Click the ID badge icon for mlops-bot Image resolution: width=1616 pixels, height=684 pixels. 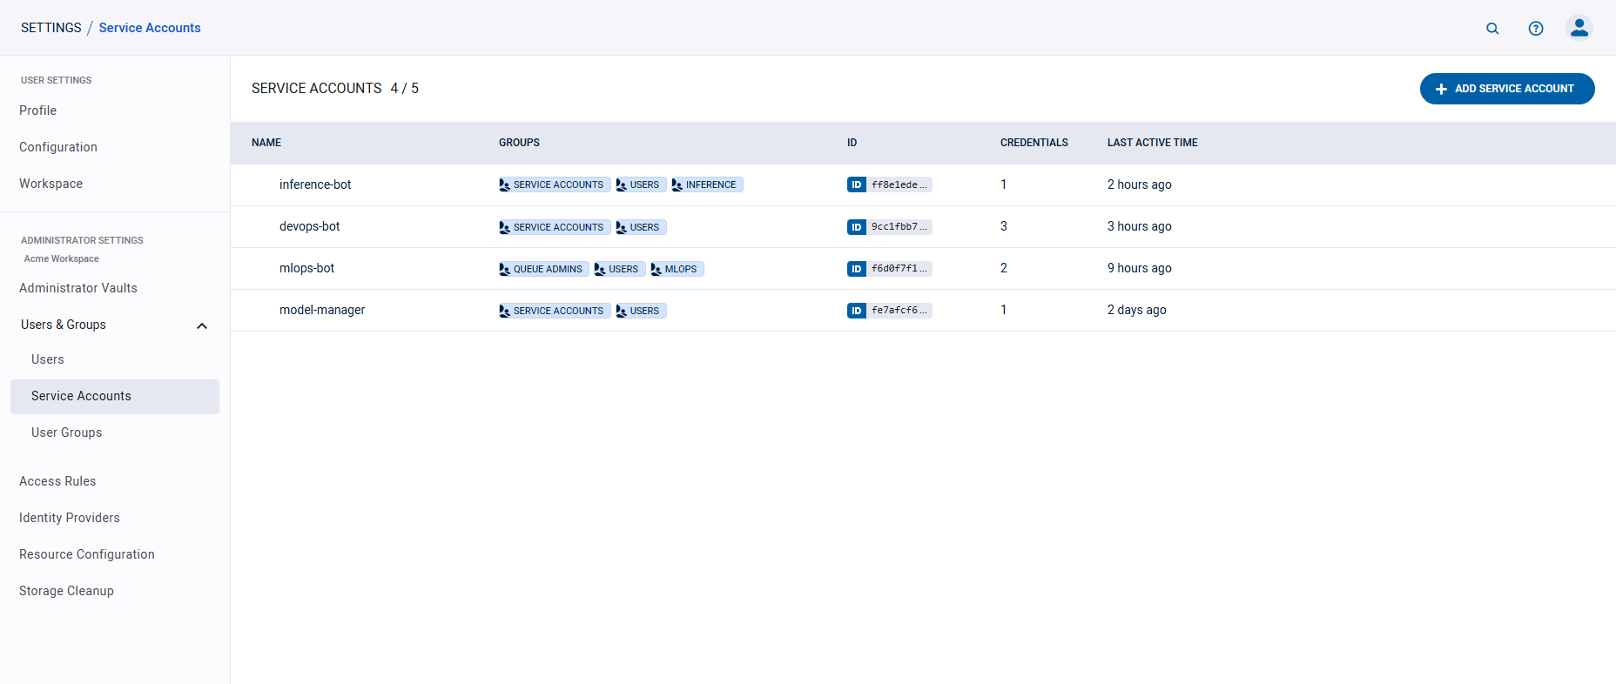[x=856, y=269]
